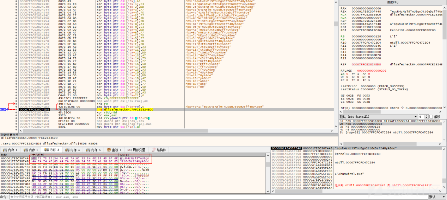Switch to the 监视 1 watch tab
Screen dimensions: 447x200
tap(114, 150)
